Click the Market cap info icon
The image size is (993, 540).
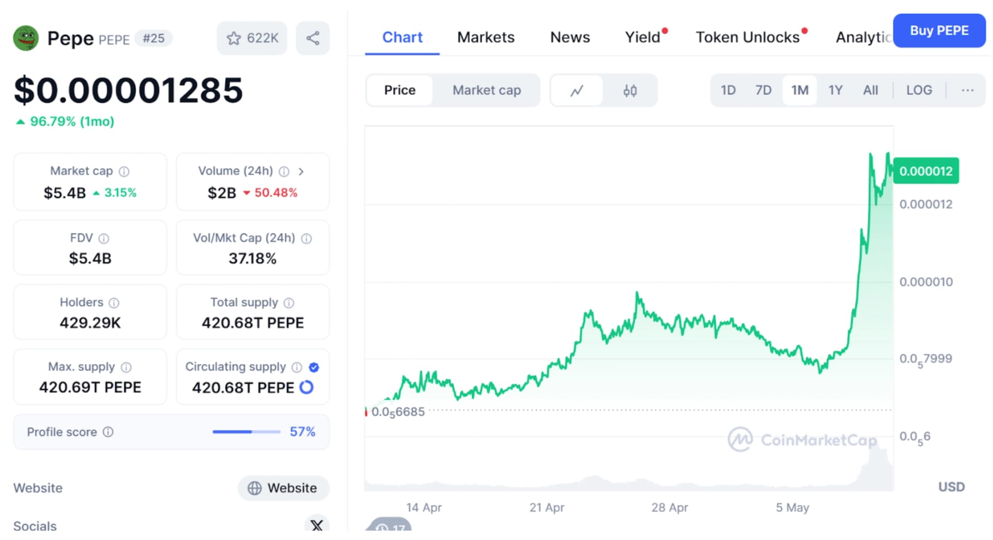click(x=124, y=171)
